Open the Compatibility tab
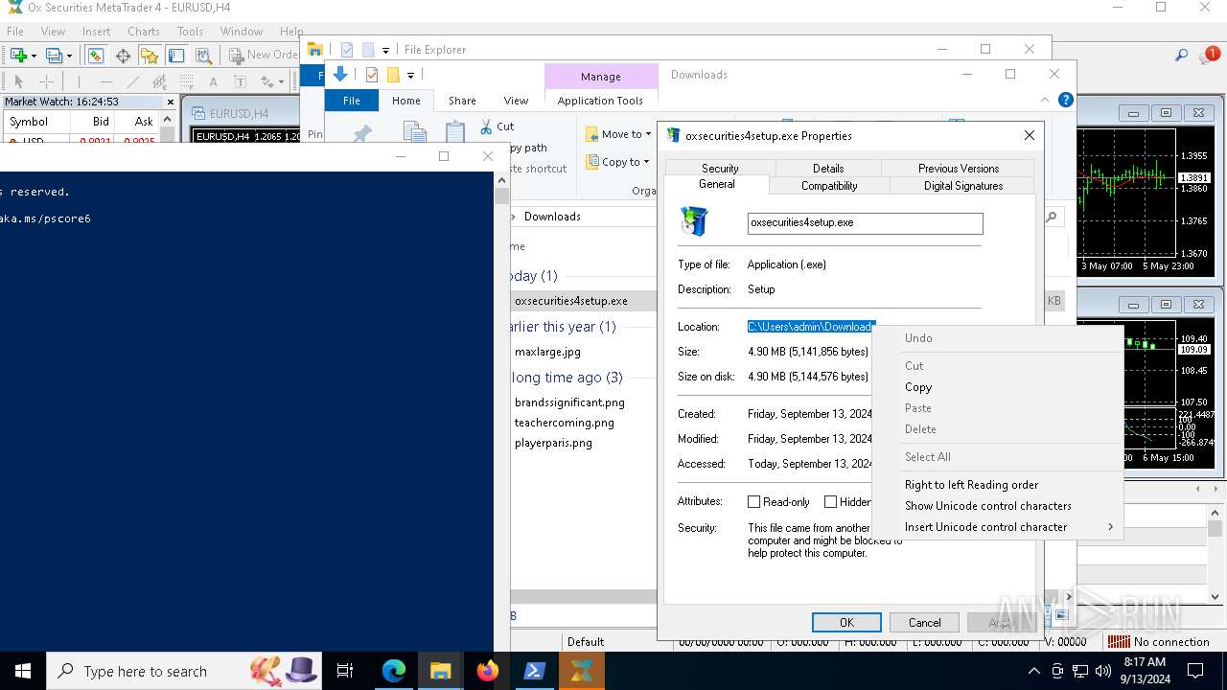Viewport: 1227px width, 690px height. pyautogui.click(x=829, y=186)
